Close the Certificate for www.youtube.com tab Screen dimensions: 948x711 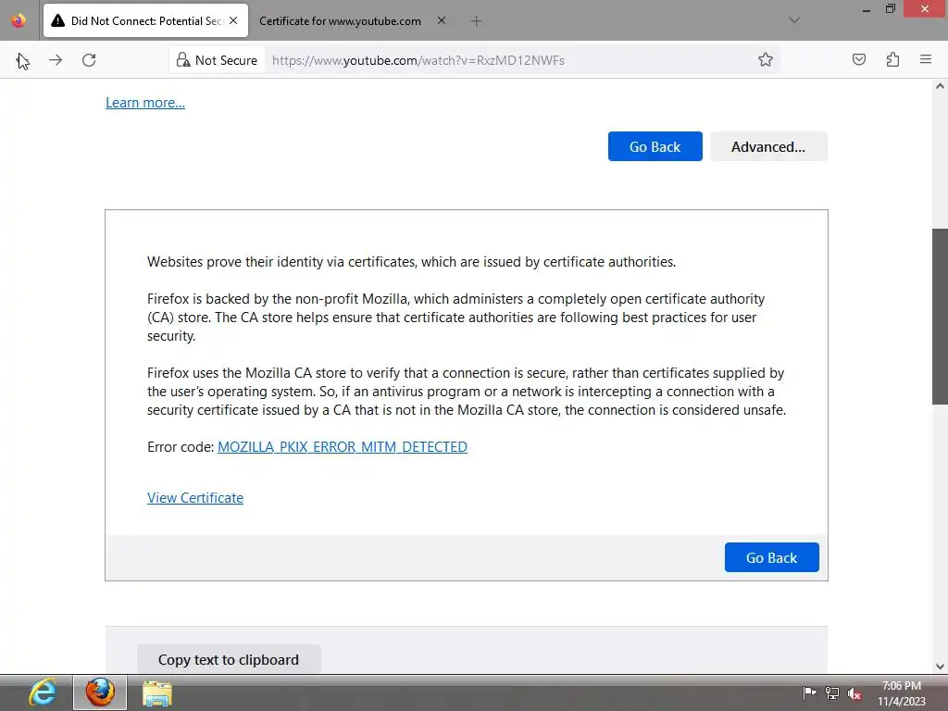[x=442, y=20]
